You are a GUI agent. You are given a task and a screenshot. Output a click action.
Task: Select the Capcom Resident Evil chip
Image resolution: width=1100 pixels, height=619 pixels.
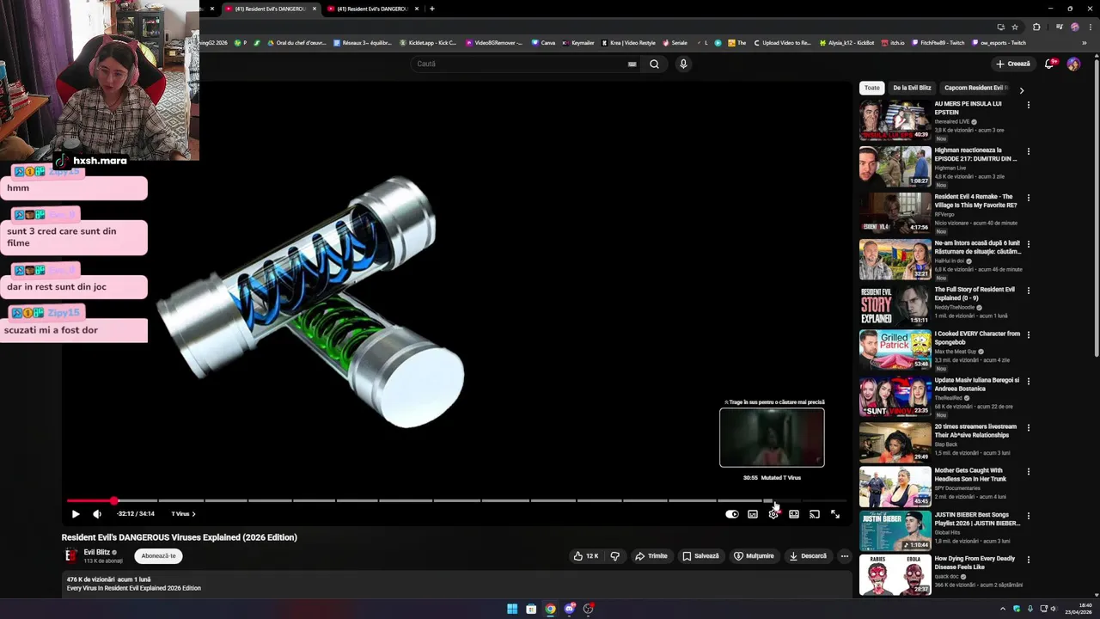pyautogui.click(x=975, y=88)
